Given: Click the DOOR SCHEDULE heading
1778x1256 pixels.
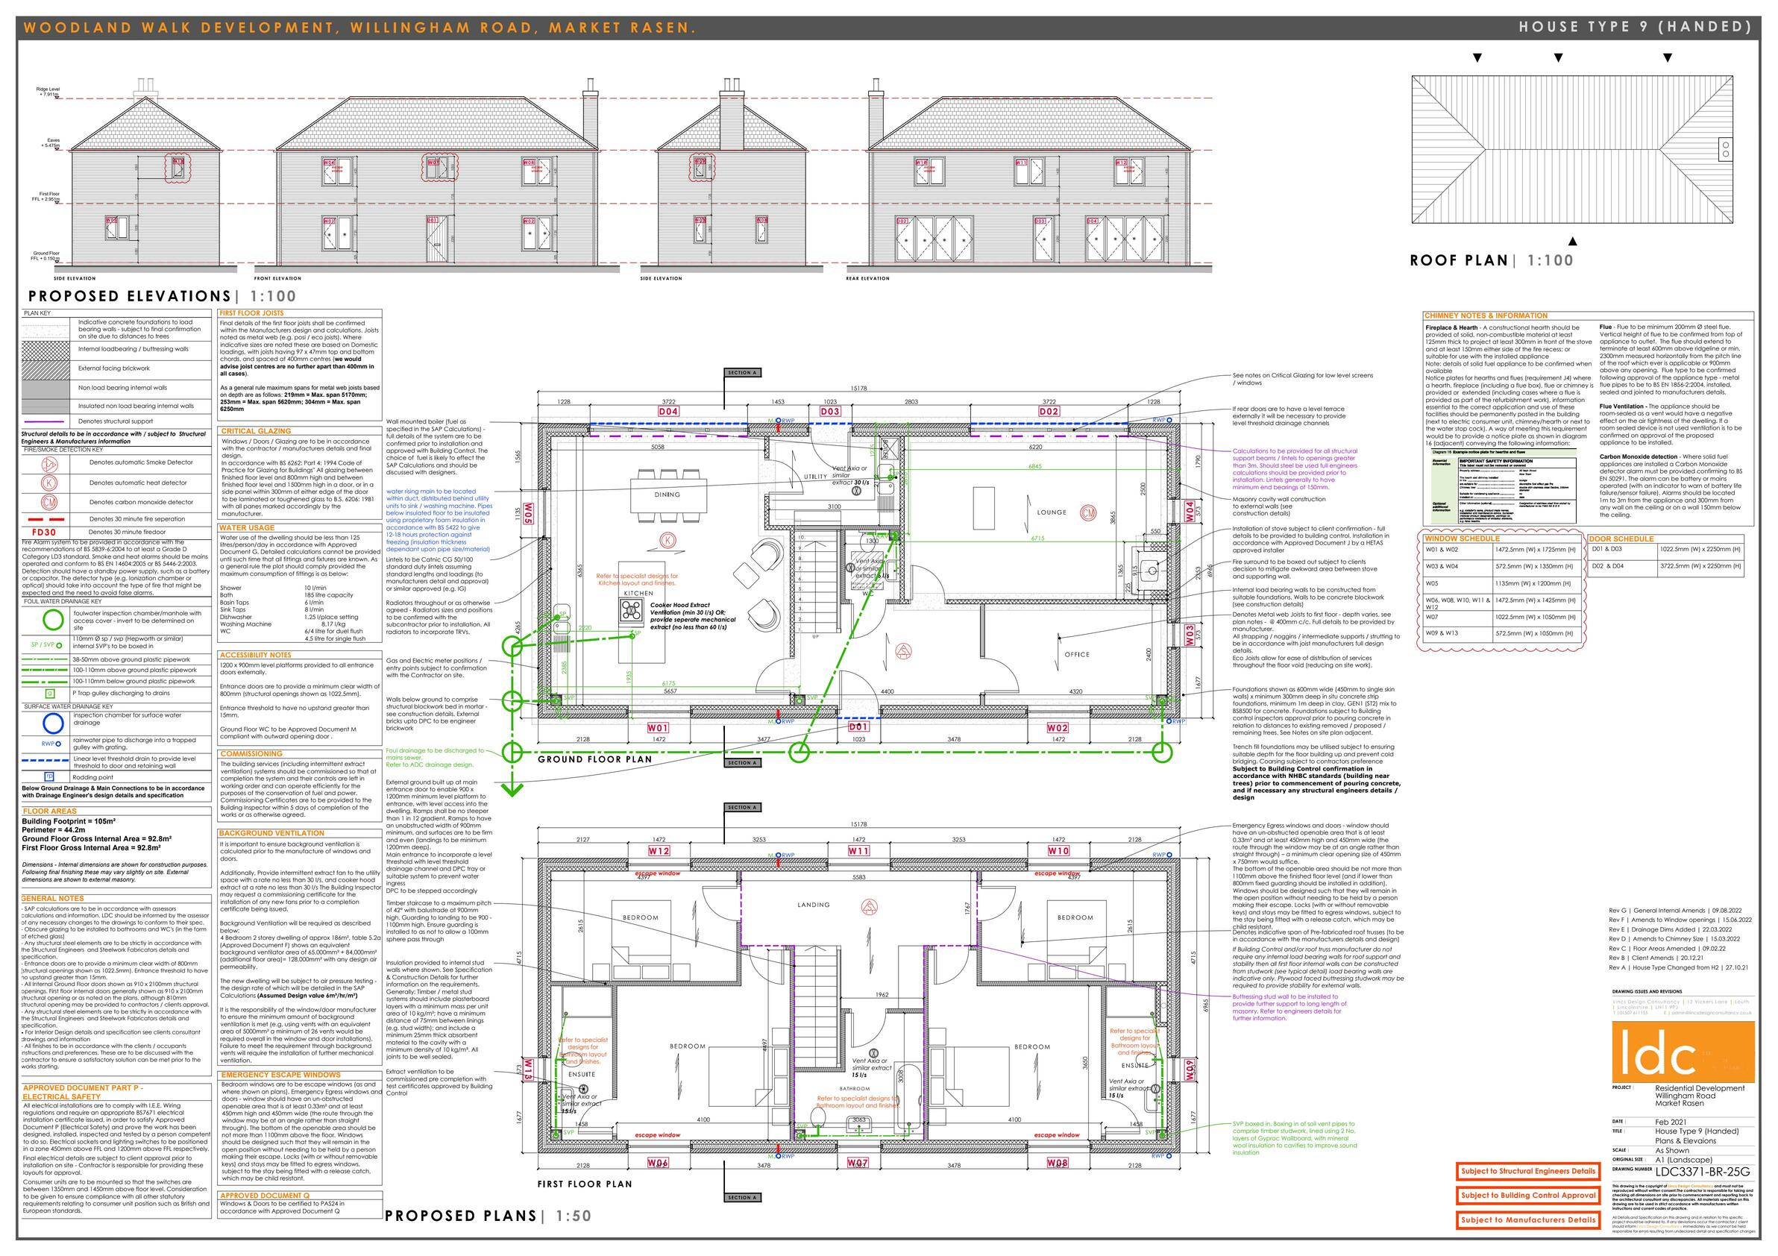Looking at the screenshot, I should [x=1621, y=538].
